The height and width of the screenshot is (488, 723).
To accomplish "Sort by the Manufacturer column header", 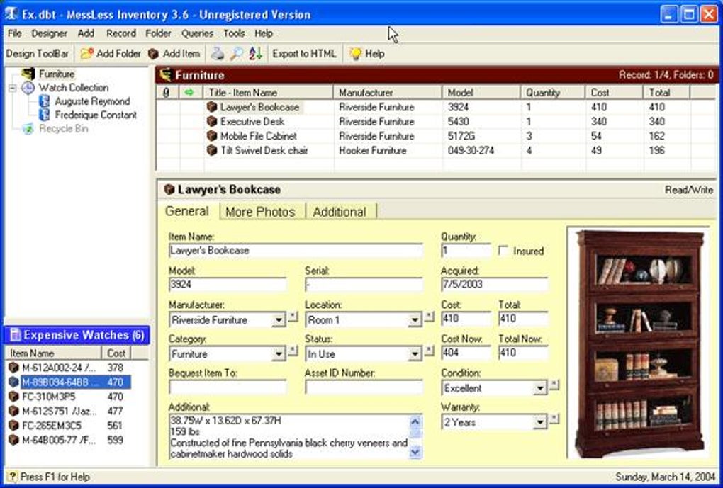I will click(x=388, y=93).
